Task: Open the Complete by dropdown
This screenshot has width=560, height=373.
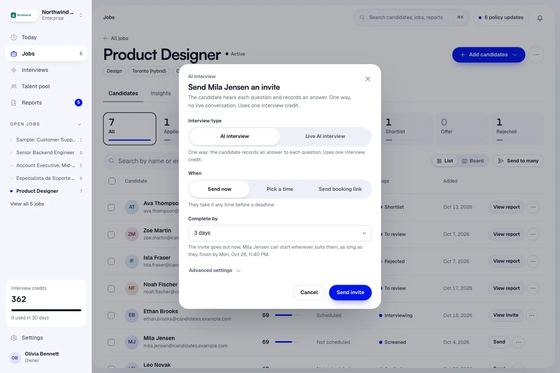Action: pyautogui.click(x=280, y=233)
